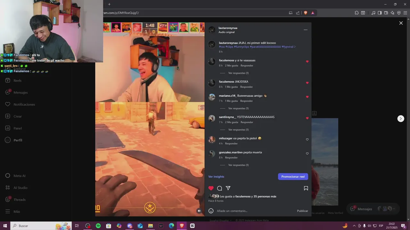Reply to faculemoss JAKJDSKA comment
This screenshot has height=230, width=410.
coord(246,87)
